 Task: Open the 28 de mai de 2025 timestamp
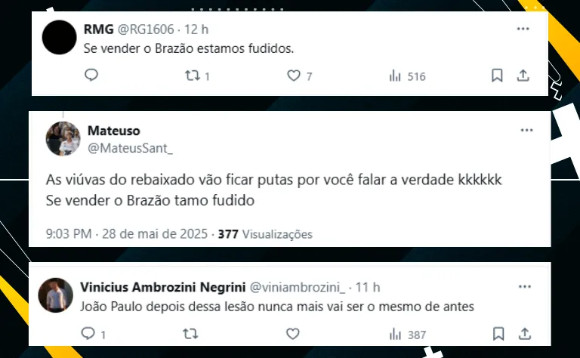point(155,234)
